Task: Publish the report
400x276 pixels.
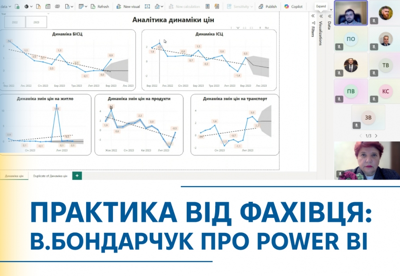Action: 268,7
